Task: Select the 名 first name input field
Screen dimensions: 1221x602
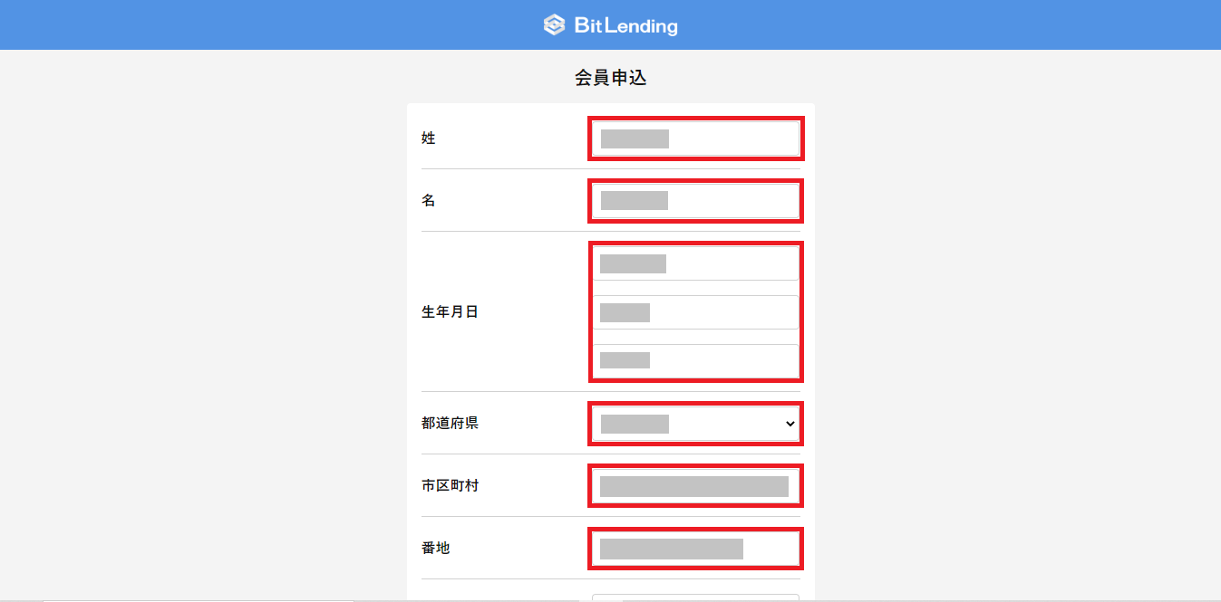Action: [x=695, y=200]
